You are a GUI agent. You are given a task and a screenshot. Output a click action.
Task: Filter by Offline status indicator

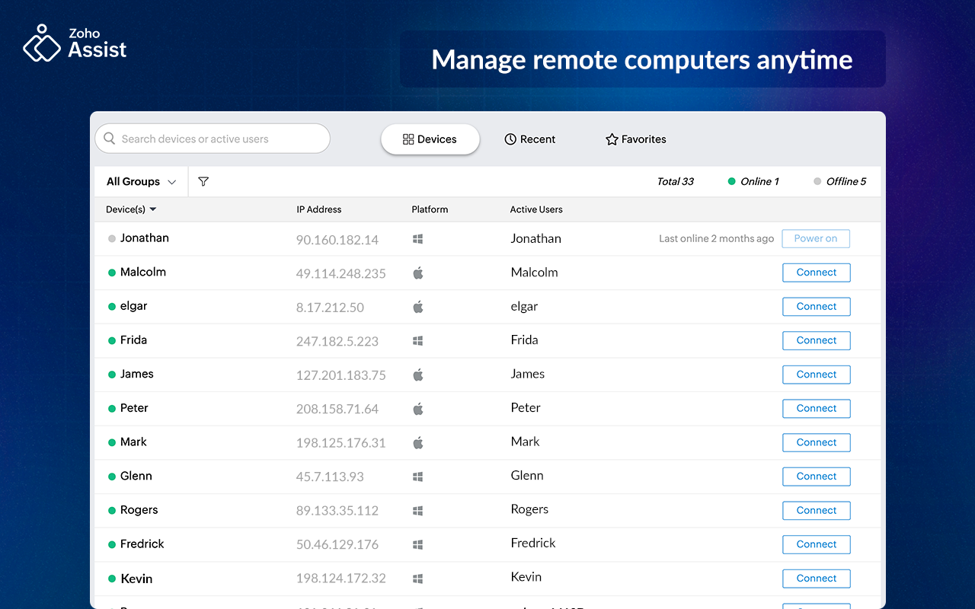tap(839, 182)
